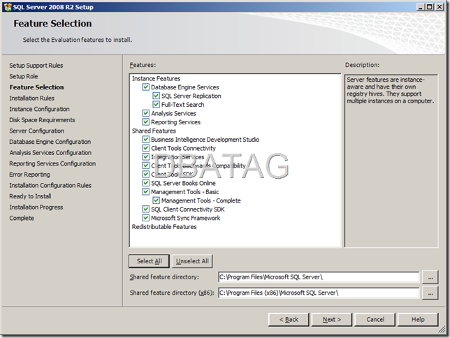The width and height of the screenshot is (450, 338).
Task: Cancel the SQL Server setup
Action: click(x=375, y=319)
